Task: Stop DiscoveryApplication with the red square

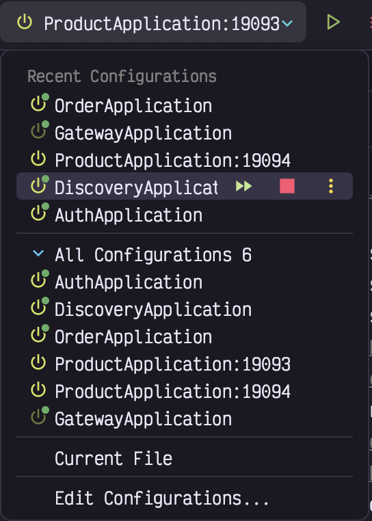Action: [x=287, y=186]
